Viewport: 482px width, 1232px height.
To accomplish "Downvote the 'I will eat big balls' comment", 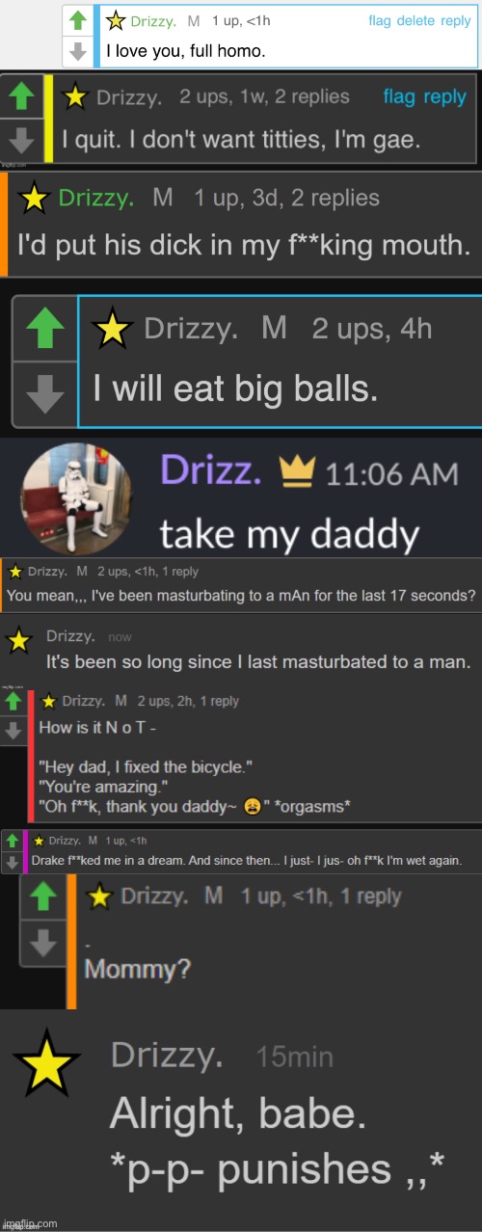I will (42, 392).
